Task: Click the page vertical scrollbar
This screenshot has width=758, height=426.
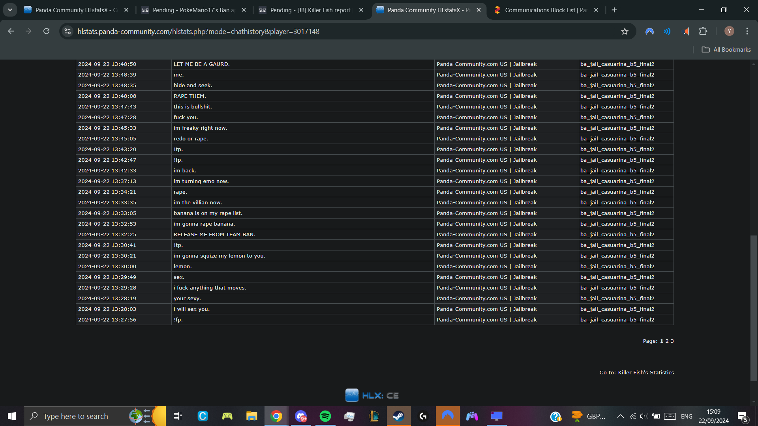Action: (x=754, y=308)
